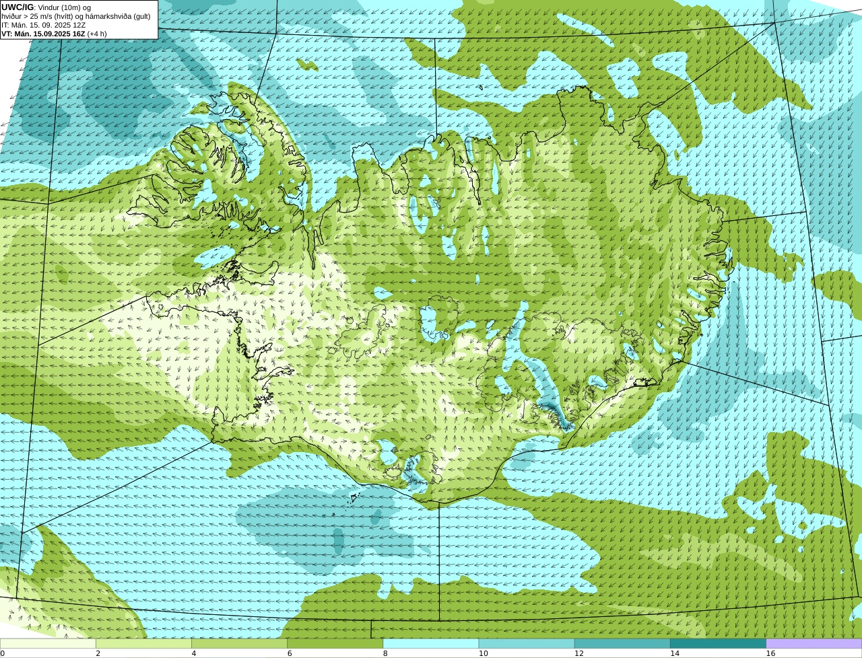Click the legend scale label "6"
Screen dimensions: 862x658
pos(290,653)
